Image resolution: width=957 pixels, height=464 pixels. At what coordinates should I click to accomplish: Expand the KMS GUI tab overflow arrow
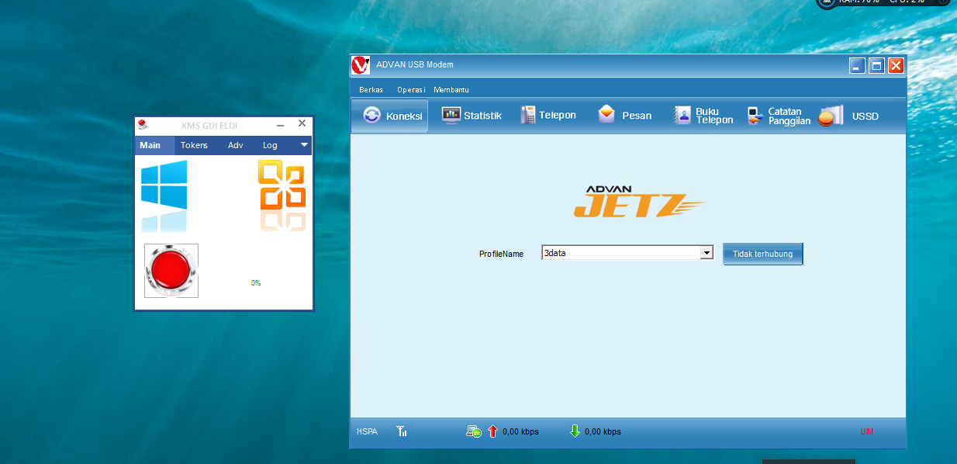[x=305, y=145]
